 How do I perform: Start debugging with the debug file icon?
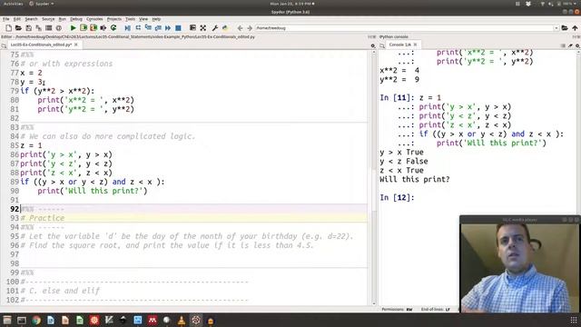tap(127, 28)
